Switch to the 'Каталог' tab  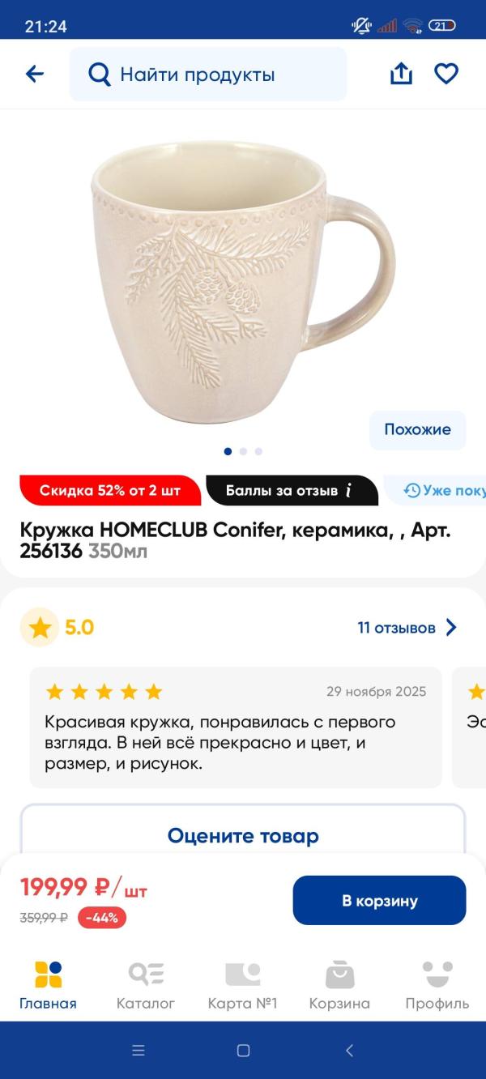(146, 986)
